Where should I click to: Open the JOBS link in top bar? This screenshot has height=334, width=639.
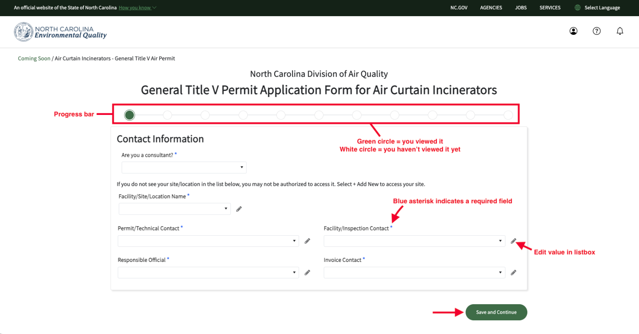(521, 7)
